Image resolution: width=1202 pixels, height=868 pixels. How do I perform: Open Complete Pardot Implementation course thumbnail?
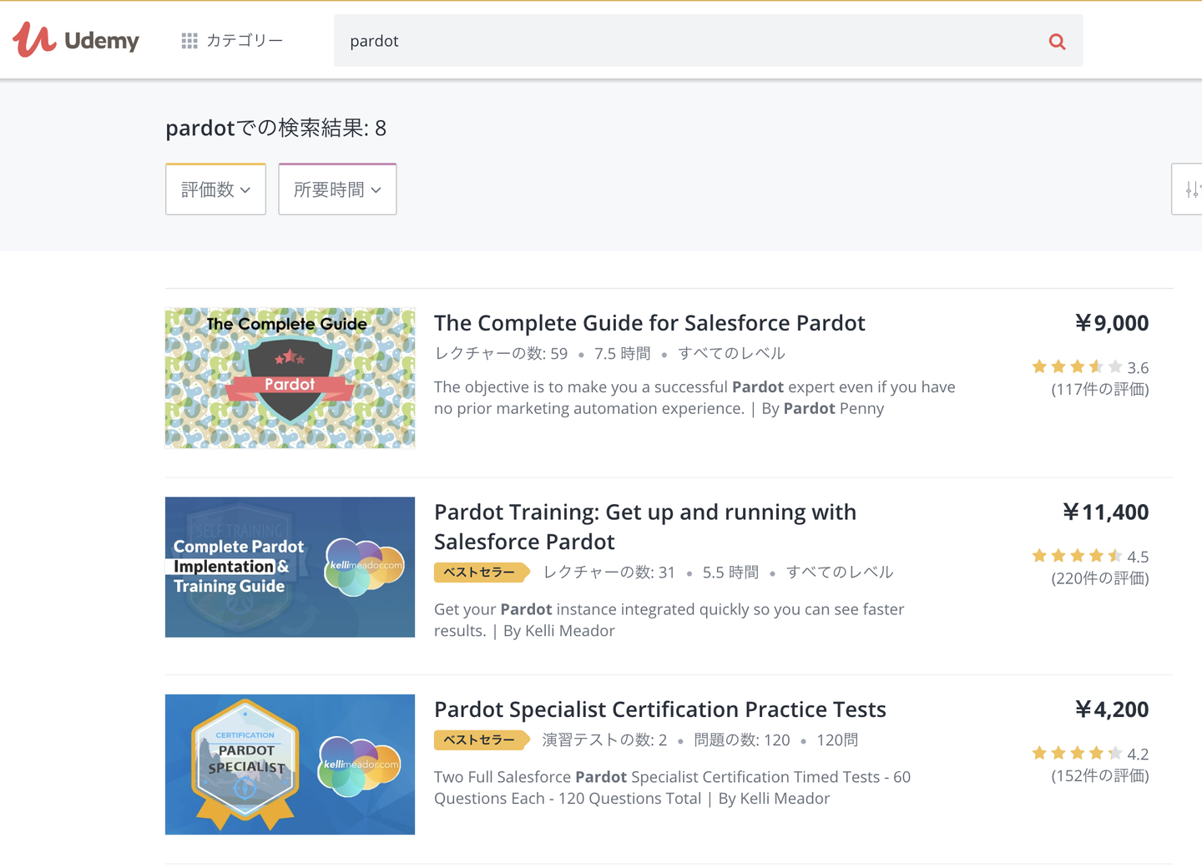(290, 568)
